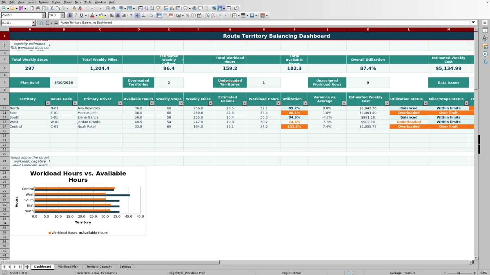490x275 pixels.
Task: Click the Clone Formatting paintbrush icon
Action: [74, 8]
